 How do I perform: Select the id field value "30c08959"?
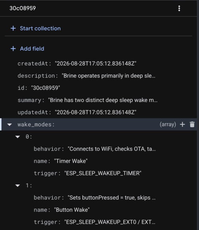46,88
